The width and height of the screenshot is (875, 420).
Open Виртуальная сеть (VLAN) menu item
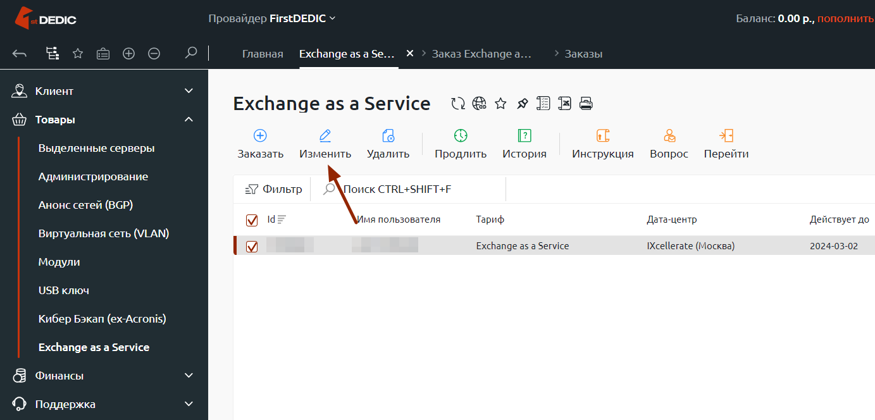coord(104,233)
